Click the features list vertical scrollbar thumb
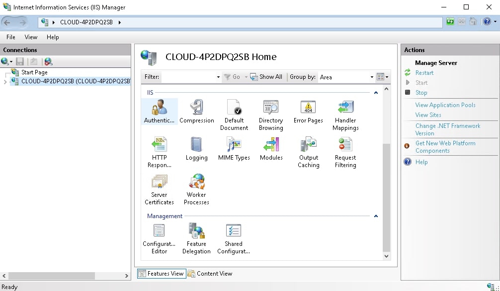The width and height of the screenshot is (500, 291). pyautogui.click(x=386, y=197)
